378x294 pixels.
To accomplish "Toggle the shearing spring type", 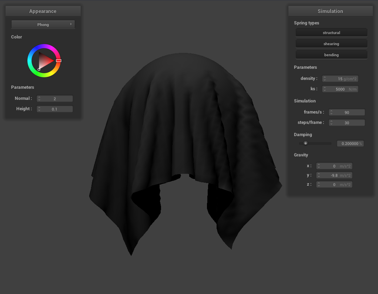I will click(331, 44).
